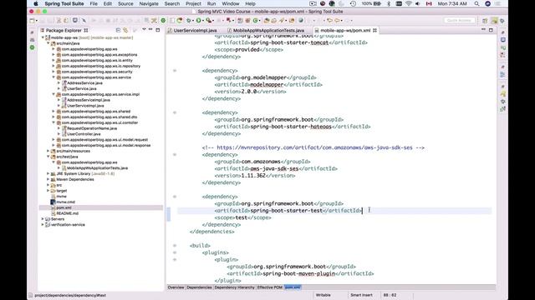Open the New dropdown arrow in toolbar
Viewport: 535px width, 300px height.
pos(36,21)
